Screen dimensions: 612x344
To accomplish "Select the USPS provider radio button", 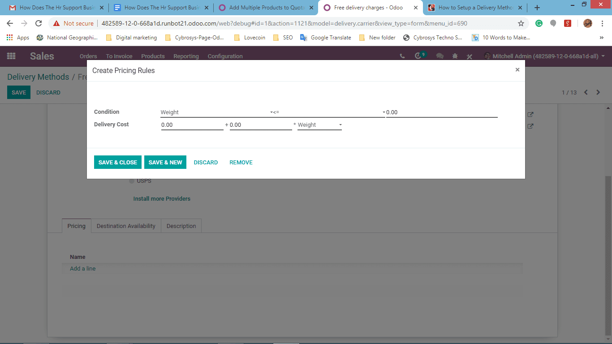I will pyautogui.click(x=132, y=181).
